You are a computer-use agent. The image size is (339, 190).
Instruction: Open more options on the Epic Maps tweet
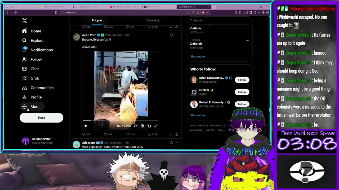point(177,143)
